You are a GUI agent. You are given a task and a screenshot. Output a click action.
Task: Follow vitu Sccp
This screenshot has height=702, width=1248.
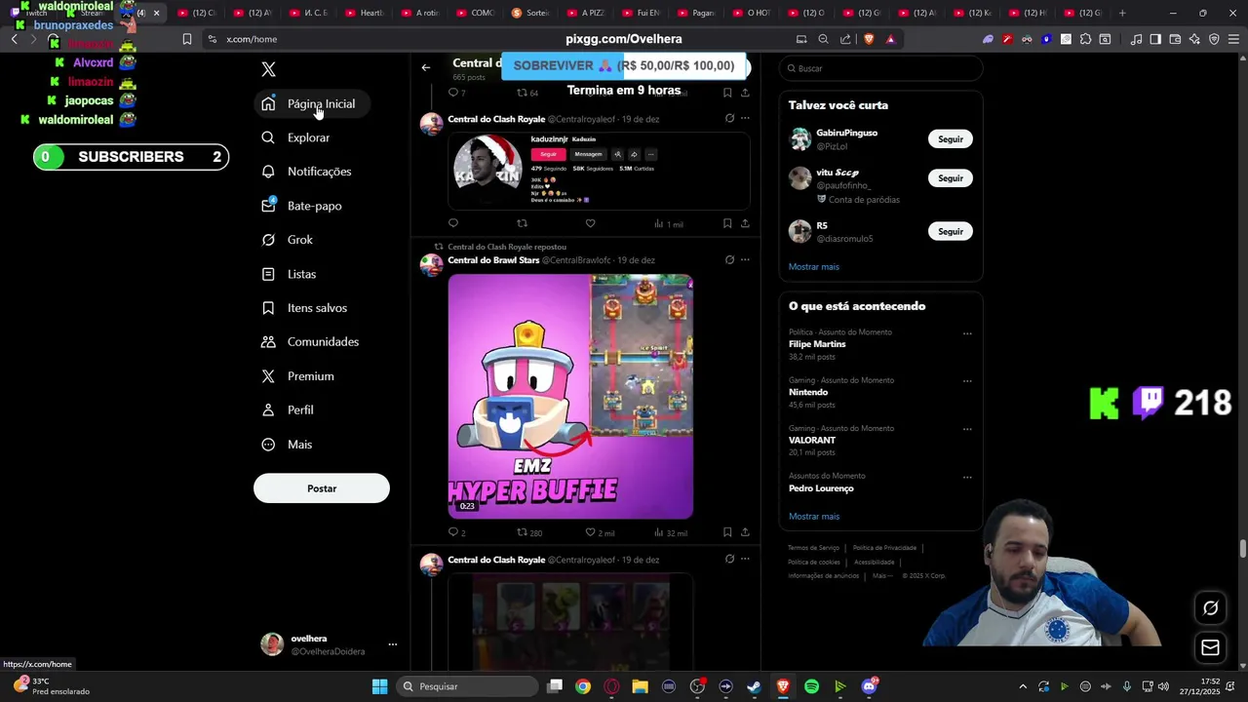[x=951, y=178]
